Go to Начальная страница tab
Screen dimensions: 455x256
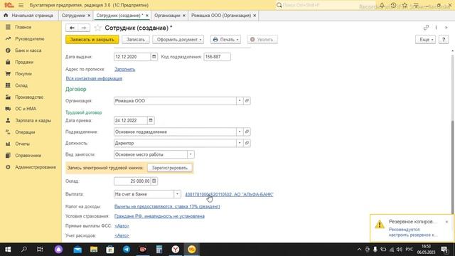coord(28,16)
